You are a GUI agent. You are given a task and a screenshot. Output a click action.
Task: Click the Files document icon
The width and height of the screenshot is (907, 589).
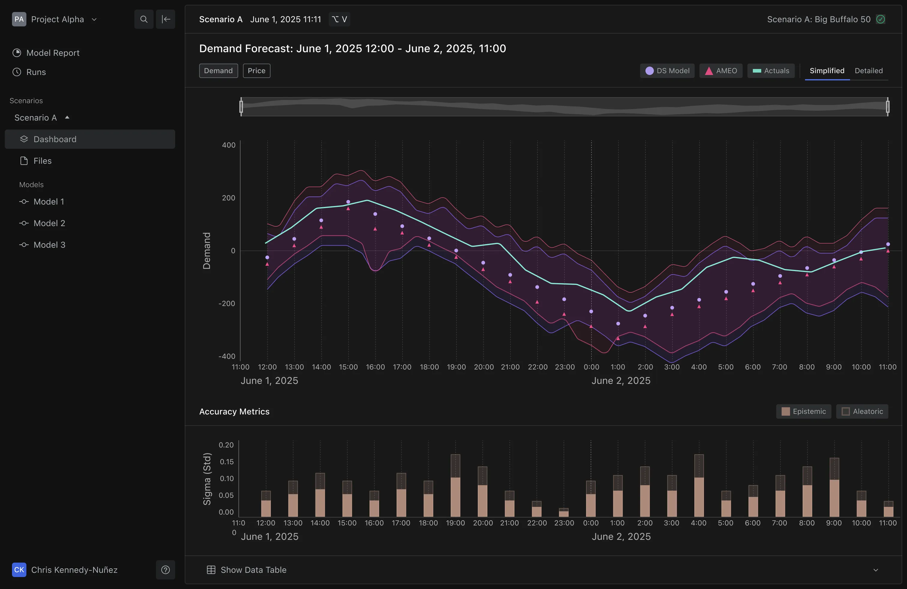(24, 161)
